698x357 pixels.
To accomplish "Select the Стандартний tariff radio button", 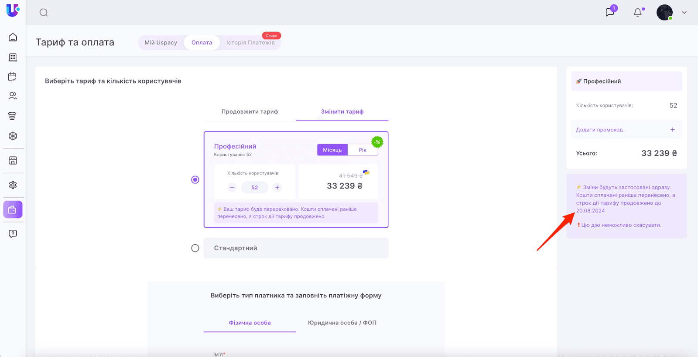I will pyautogui.click(x=195, y=248).
